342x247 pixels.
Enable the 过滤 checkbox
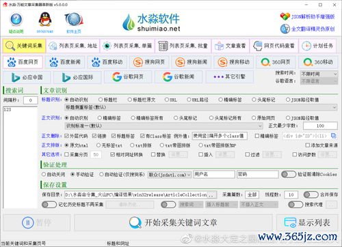click(x=252, y=155)
